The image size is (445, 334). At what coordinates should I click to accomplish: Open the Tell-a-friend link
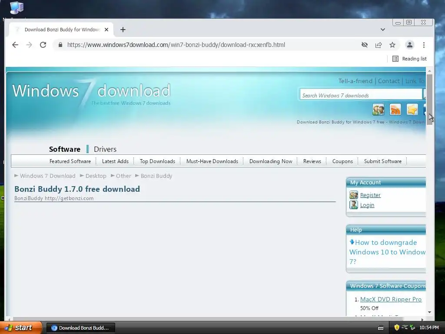pos(355,81)
